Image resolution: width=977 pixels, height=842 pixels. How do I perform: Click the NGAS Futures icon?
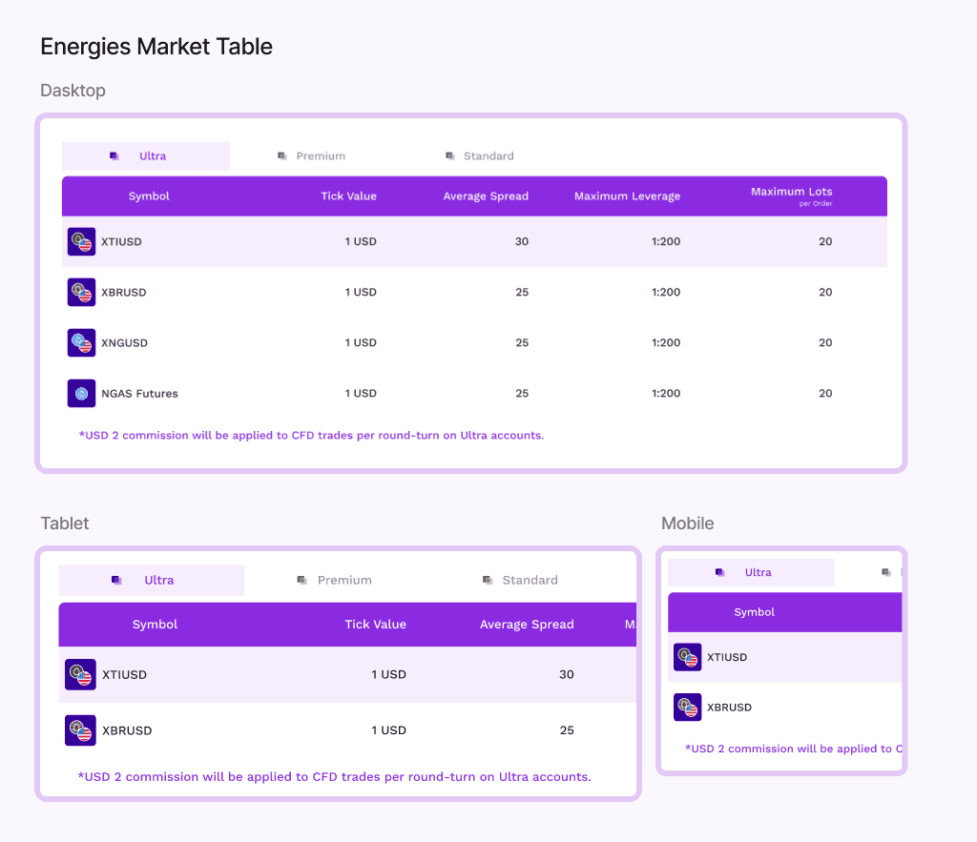[x=82, y=393]
